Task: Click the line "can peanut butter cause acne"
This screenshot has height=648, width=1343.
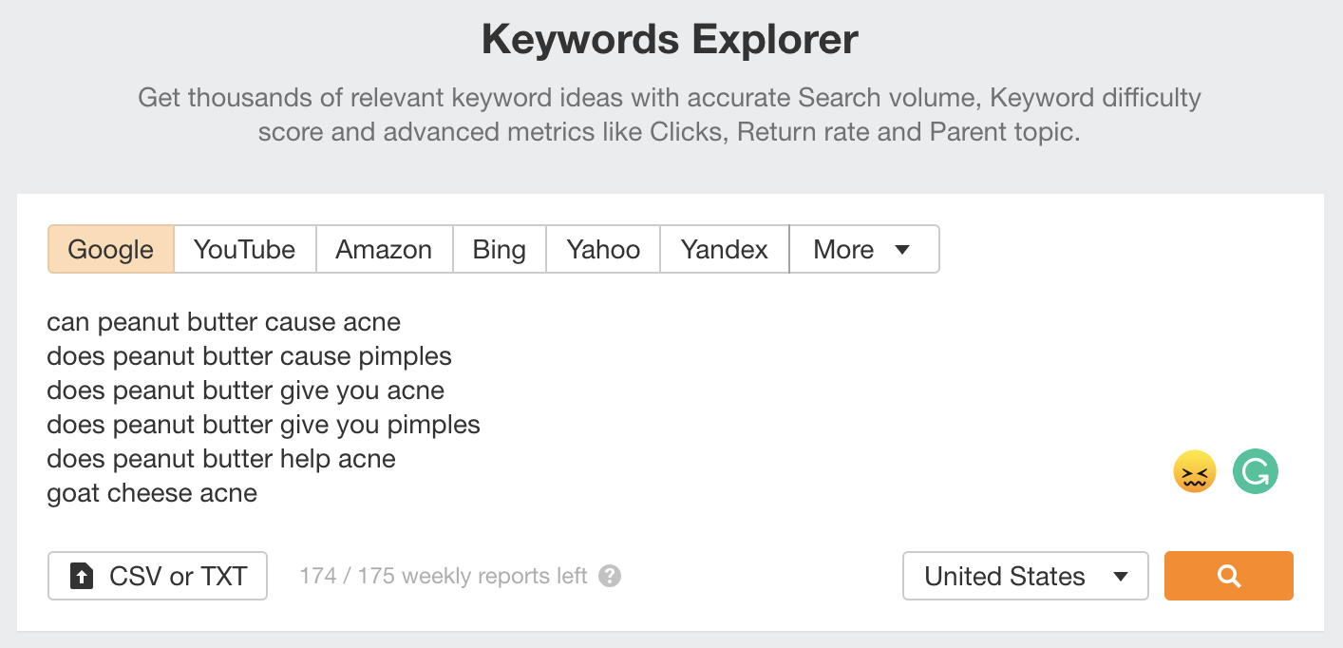Action: [x=223, y=322]
